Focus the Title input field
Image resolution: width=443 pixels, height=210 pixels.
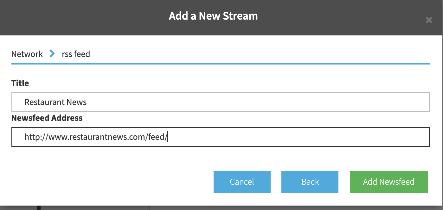click(x=220, y=102)
